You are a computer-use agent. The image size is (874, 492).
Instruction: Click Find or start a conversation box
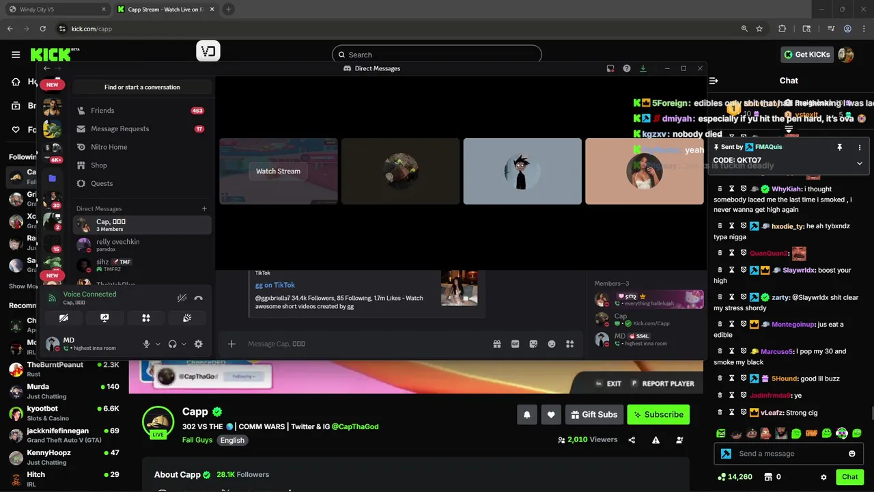click(142, 87)
